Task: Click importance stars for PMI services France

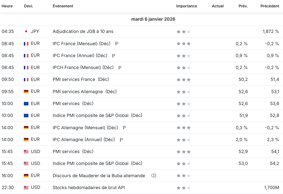Action: pos(183,79)
